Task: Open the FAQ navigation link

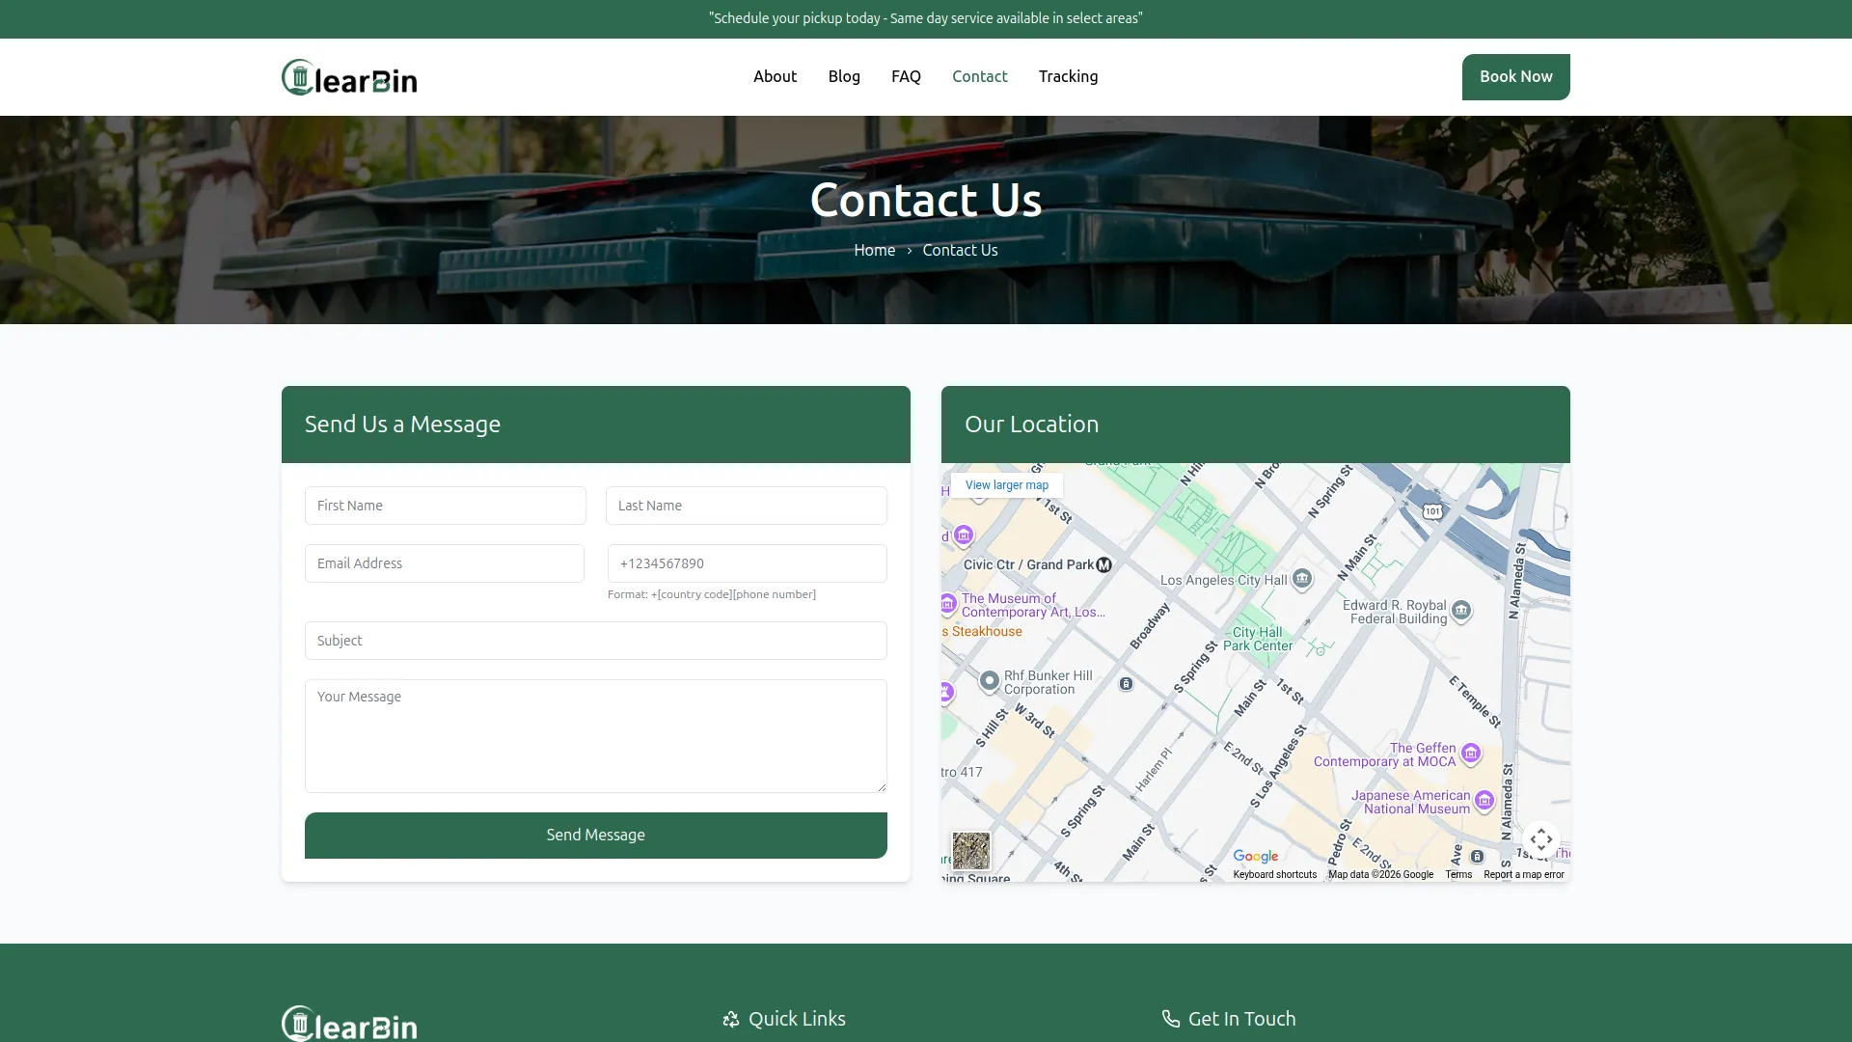Action: (x=906, y=76)
